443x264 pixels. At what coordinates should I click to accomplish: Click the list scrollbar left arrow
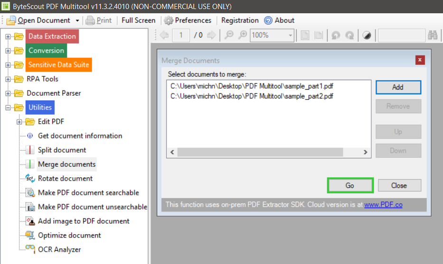pyautogui.click(x=172, y=152)
